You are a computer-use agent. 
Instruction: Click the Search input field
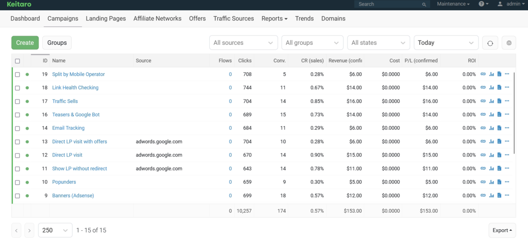(389, 4)
